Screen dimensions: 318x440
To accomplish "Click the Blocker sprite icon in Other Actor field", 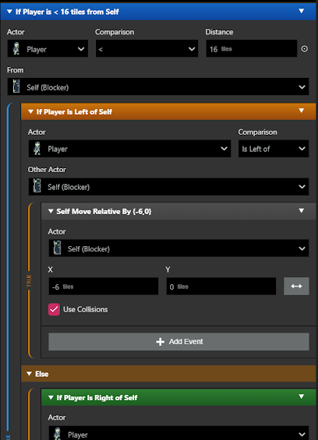I will [37, 186].
